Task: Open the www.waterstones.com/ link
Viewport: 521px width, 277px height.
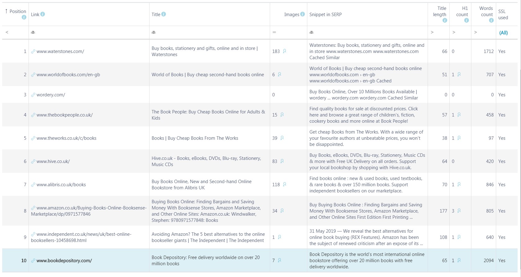Action: coord(60,51)
